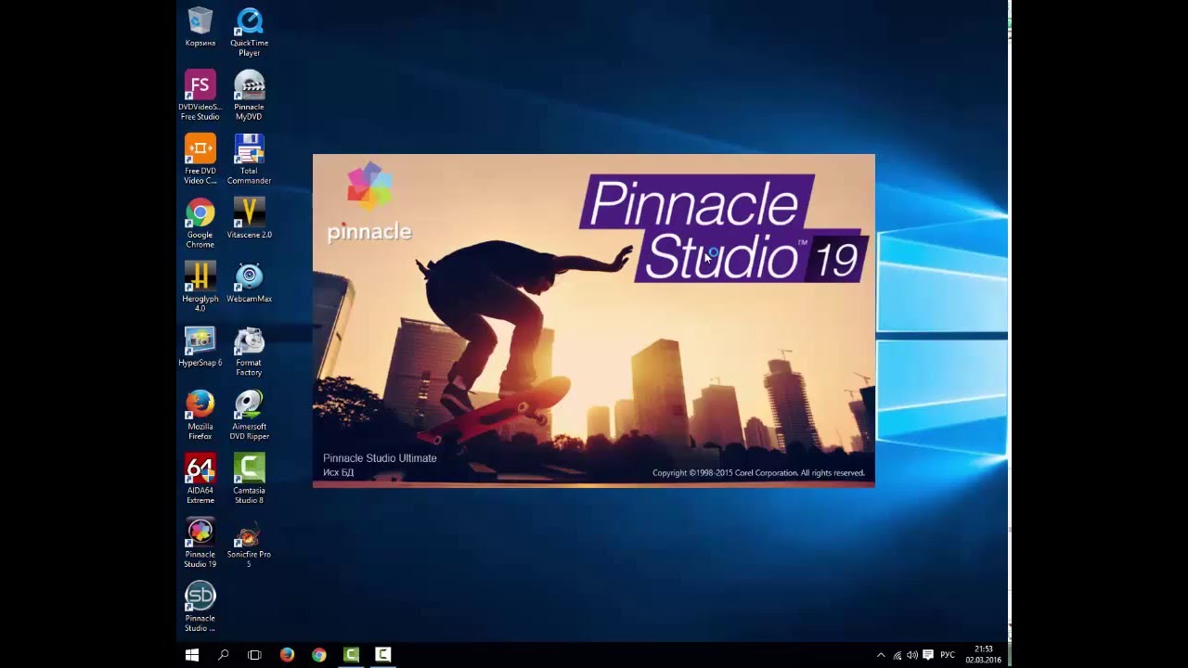This screenshot has width=1188, height=668.
Task: Click the HyperSnap 6 shortcut
Action: (200, 347)
